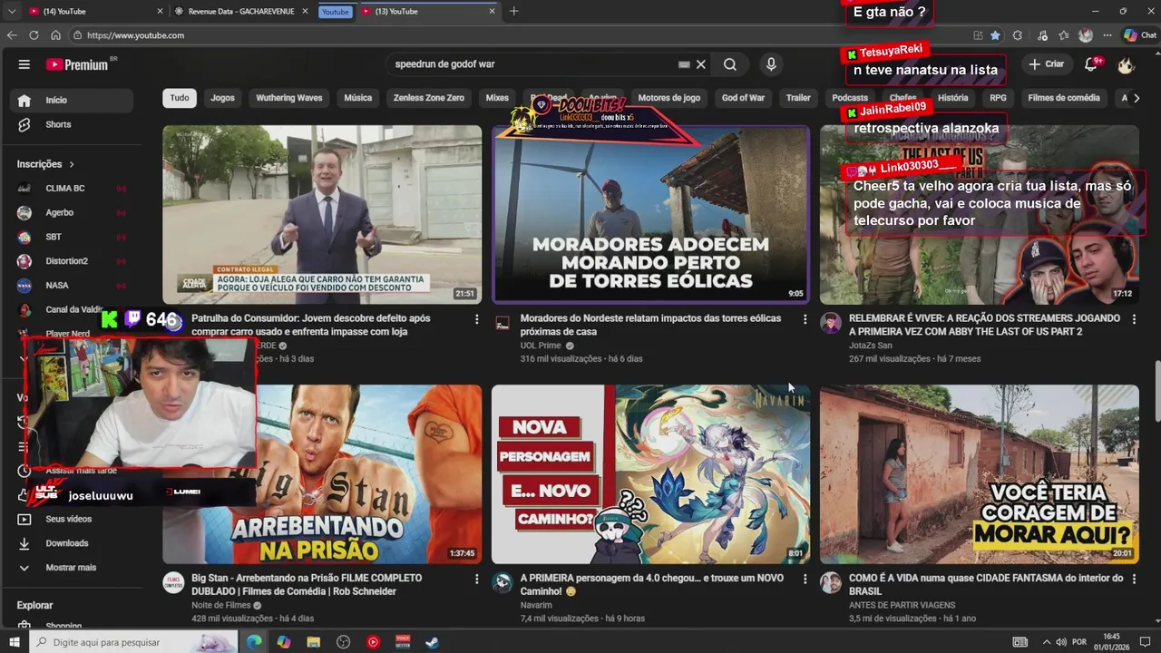Viewport: 1161px width, 653px height.
Task: Click the youtube.com address bar
Action: click(x=517, y=35)
